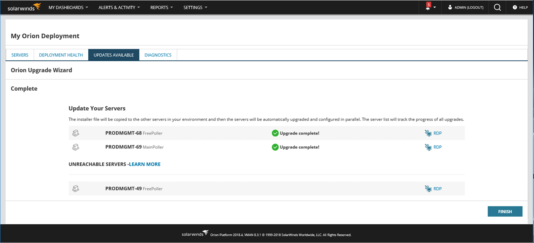This screenshot has width=534, height=243.
Task: Click server icon for PRODMGMT-69
Action: pos(75,147)
